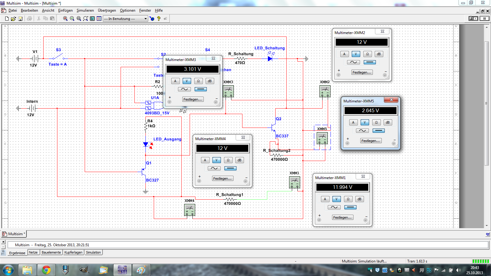Screen dimensions: 491x276
Task: Switch to the Bauelemente tab
Action: point(51,252)
